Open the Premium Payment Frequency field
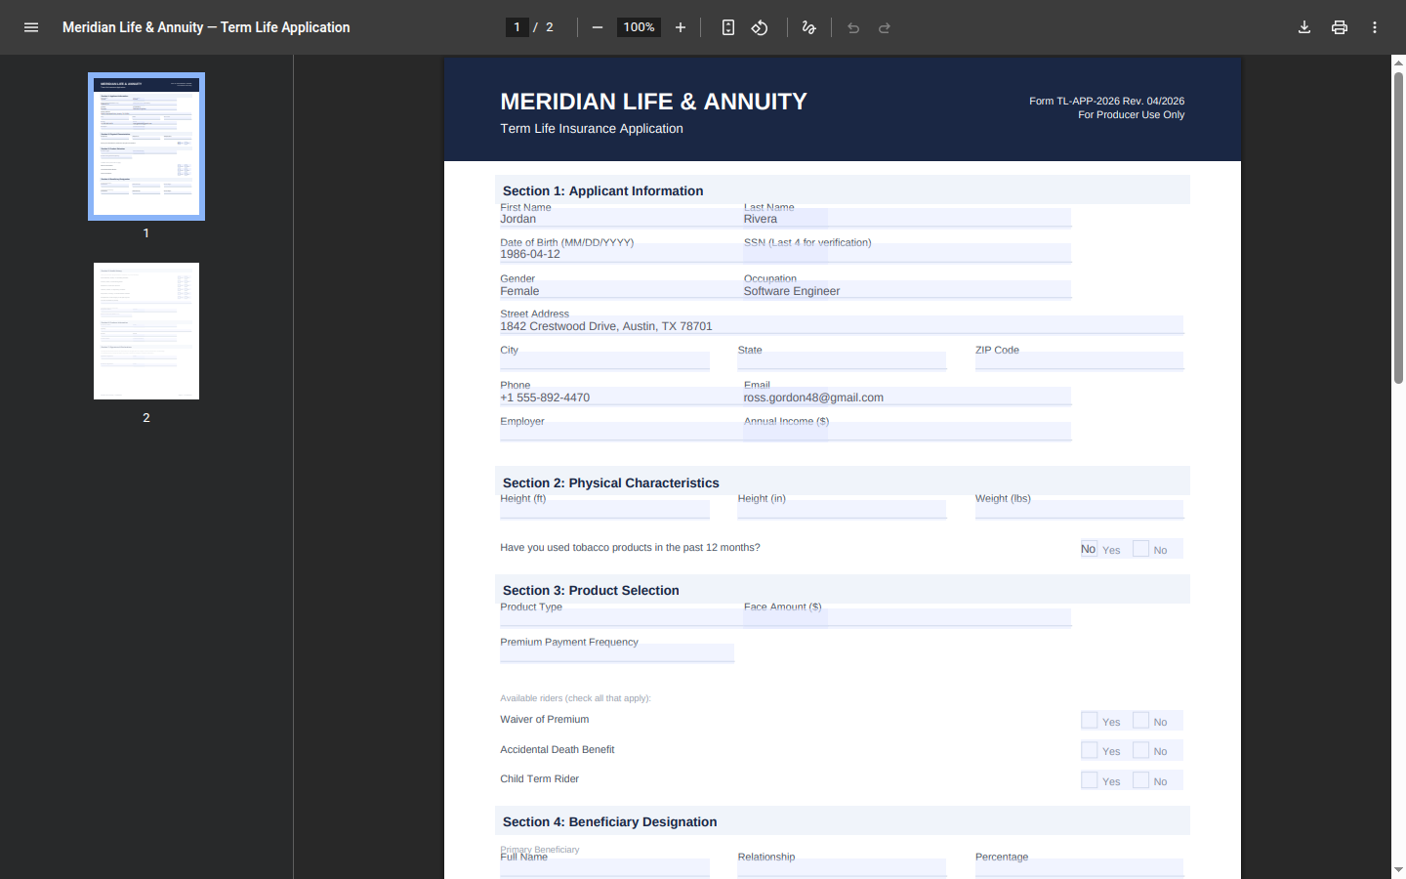 point(617,653)
